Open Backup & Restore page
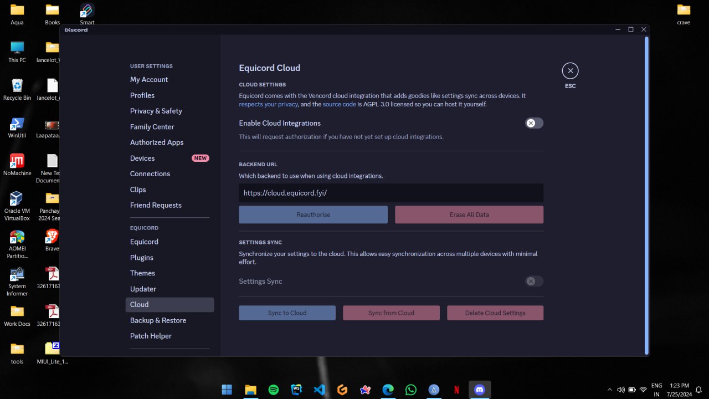Image resolution: width=709 pixels, height=399 pixels. (x=169, y=320)
